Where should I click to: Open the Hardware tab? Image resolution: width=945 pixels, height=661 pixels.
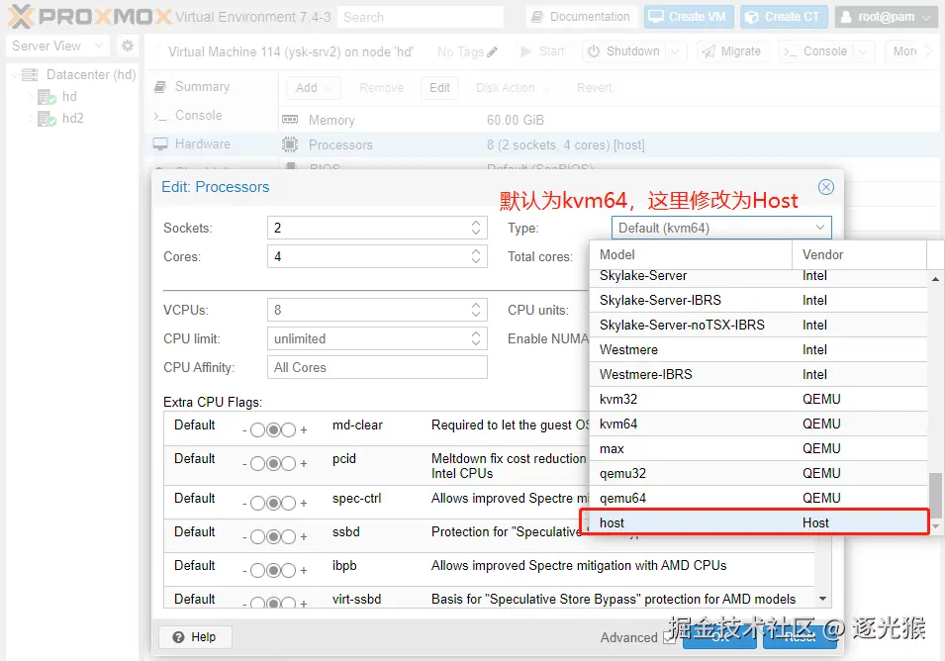(x=203, y=144)
